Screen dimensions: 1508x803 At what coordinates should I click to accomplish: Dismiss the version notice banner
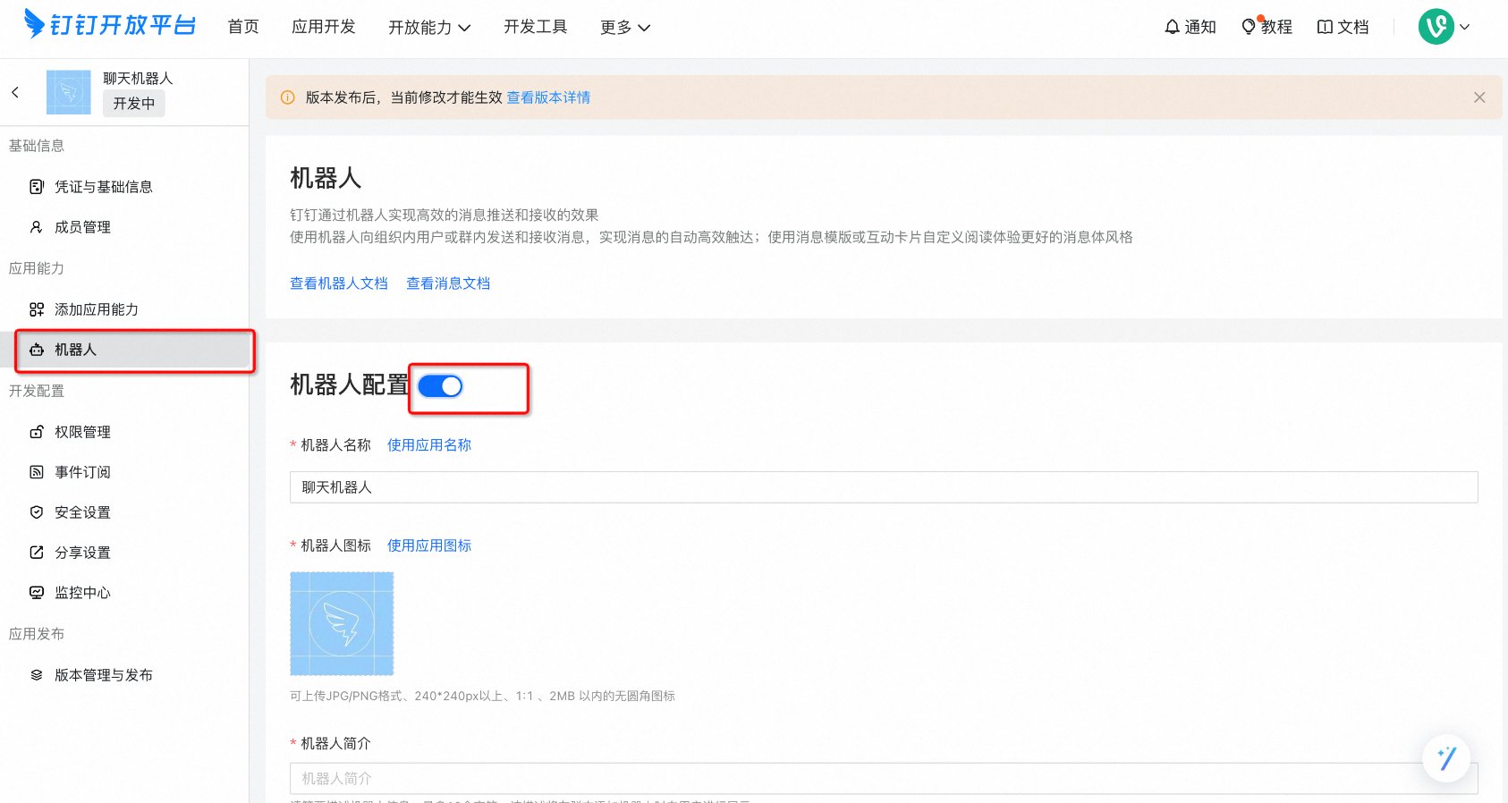pyautogui.click(x=1479, y=97)
